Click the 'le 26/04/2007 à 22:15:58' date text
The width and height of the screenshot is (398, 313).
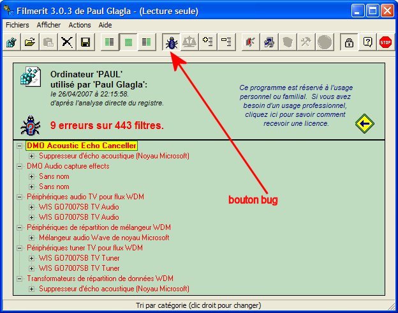coord(89,94)
